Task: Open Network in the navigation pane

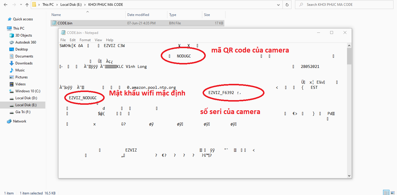Action: tap(19, 121)
